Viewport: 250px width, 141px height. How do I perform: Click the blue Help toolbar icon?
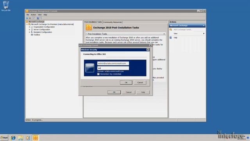pyautogui.click(x=38, y=18)
